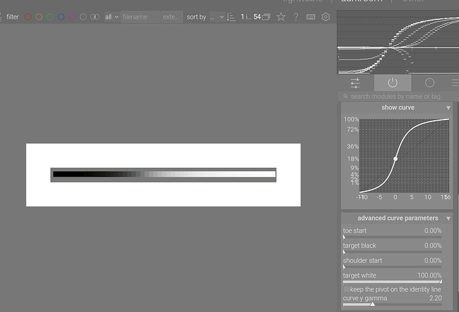Click the blue color label filter
Image resolution: width=459 pixels, height=312 pixels.
[x=61, y=17]
